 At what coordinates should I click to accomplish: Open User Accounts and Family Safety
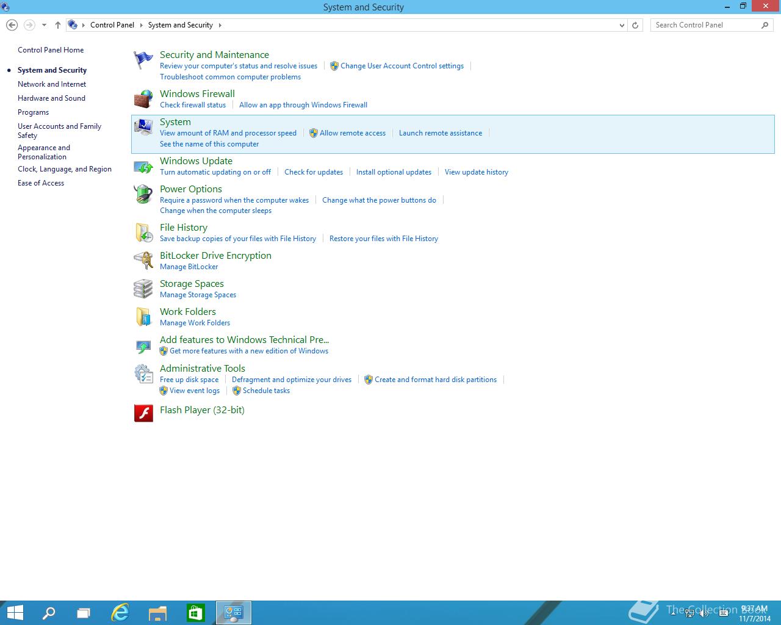tap(59, 131)
